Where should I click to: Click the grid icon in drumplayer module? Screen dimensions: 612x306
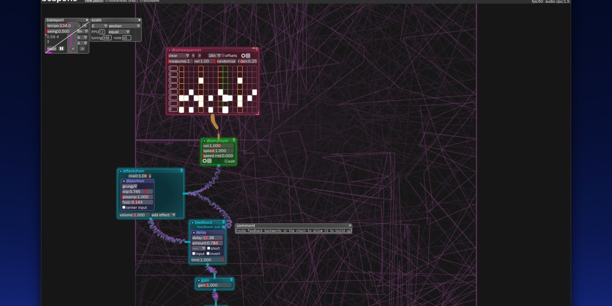209,161
